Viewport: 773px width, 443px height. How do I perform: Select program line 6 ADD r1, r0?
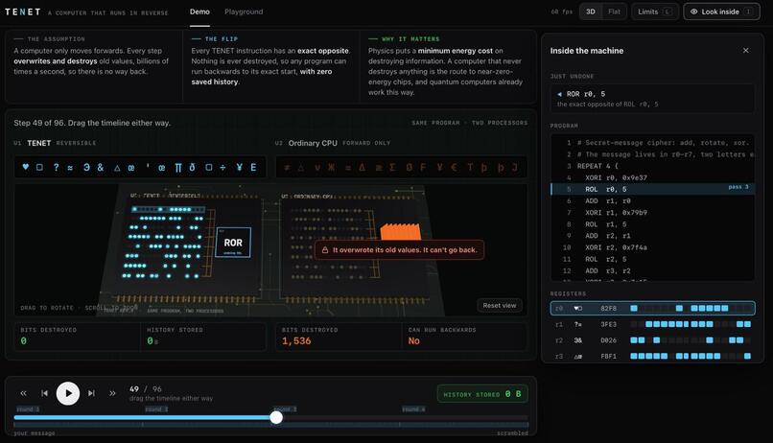[x=653, y=201]
